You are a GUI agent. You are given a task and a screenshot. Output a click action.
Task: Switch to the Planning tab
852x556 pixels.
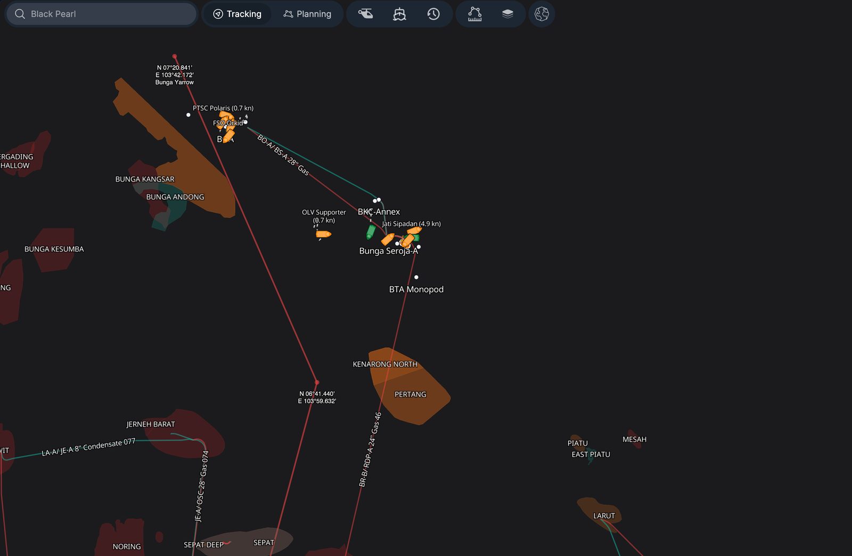coord(307,14)
